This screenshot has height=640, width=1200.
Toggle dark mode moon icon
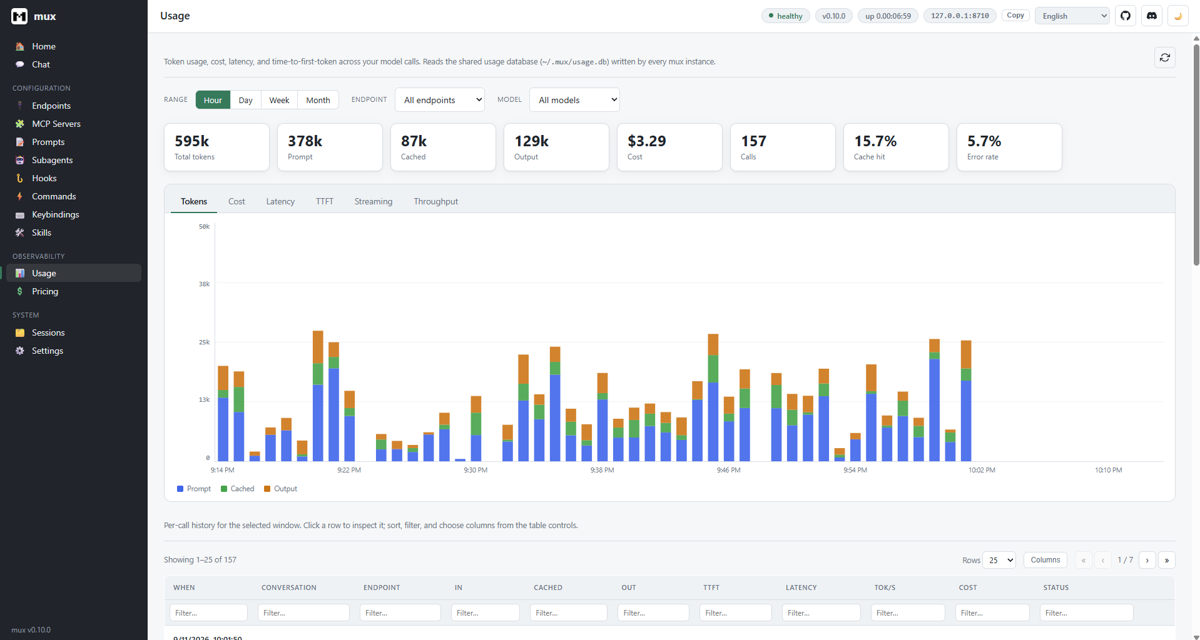click(1178, 16)
